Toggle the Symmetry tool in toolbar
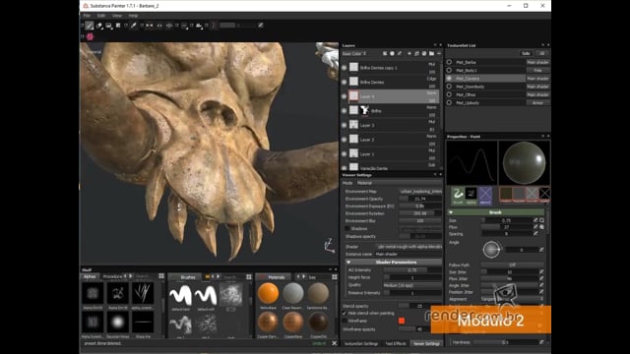The image size is (630, 354). 149,26
